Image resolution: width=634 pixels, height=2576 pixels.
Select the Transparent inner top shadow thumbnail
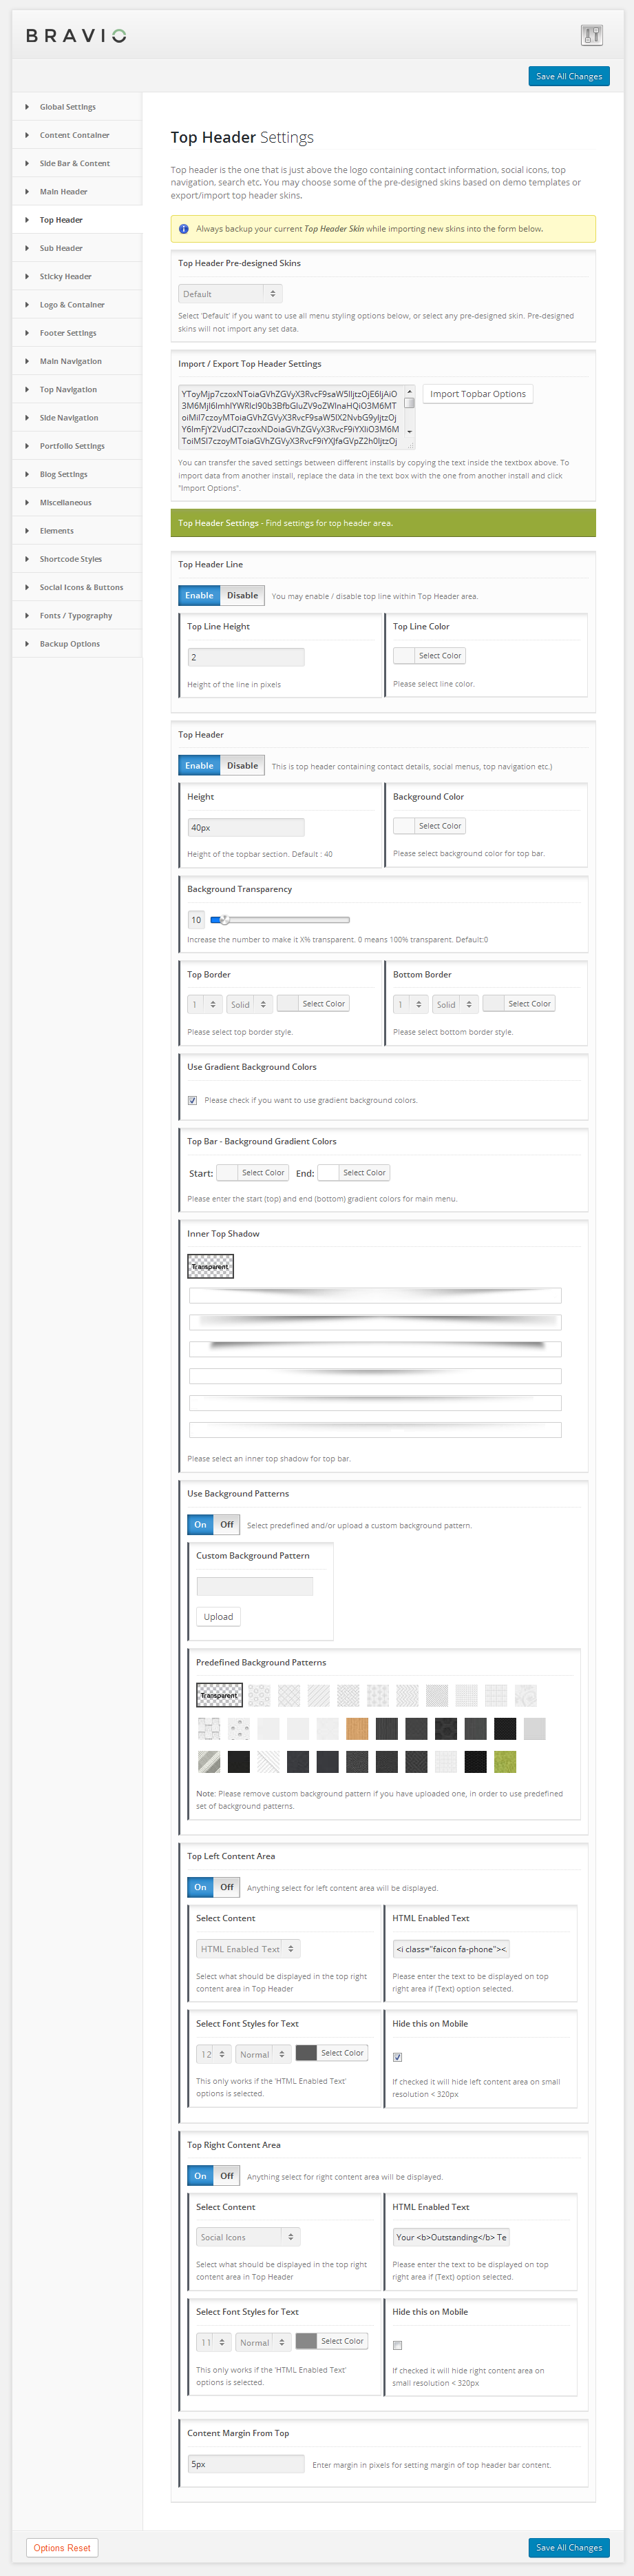click(211, 1266)
